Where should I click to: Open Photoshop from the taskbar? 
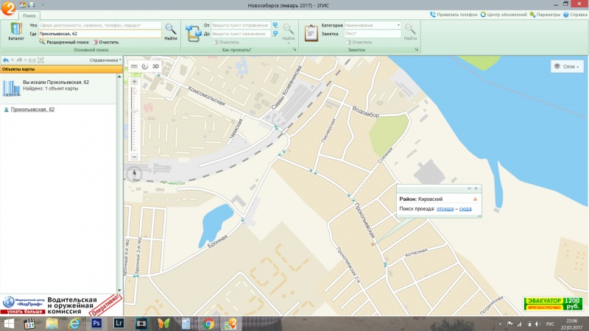tap(96, 323)
